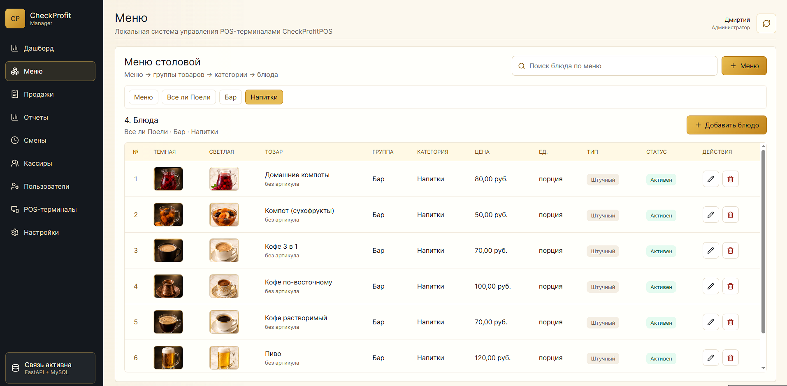Image resolution: width=787 pixels, height=386 pixels.
Task: Open Продажи section in sidebar
Action: click(x=50, y=94)
